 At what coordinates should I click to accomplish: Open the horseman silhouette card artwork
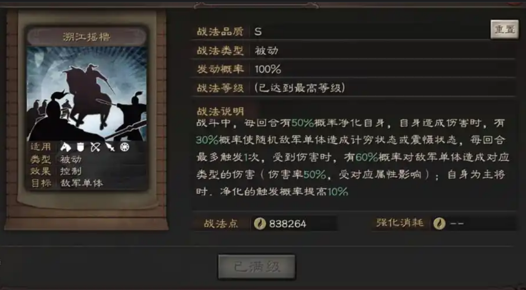point(86,94)
